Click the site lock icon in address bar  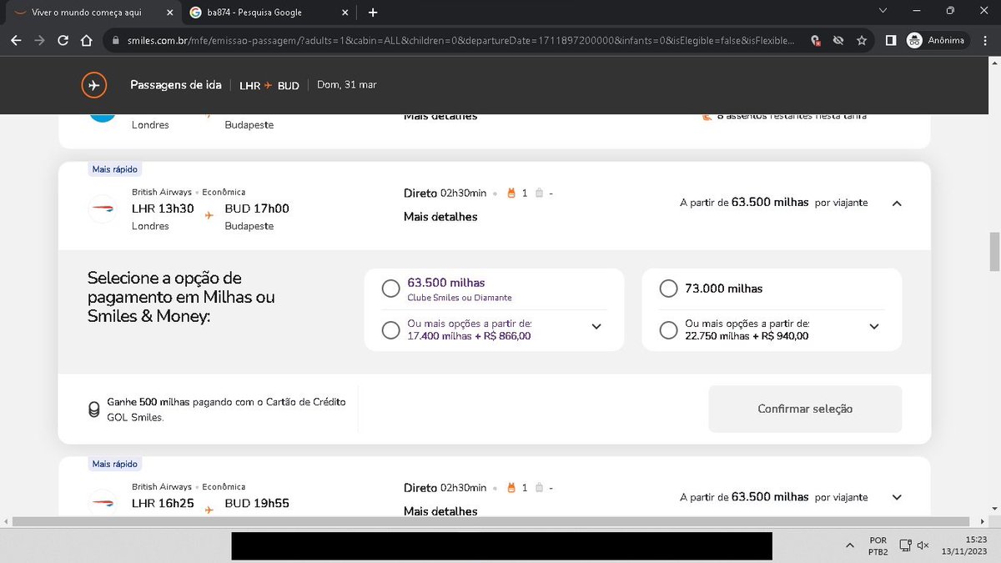[115, 40]
